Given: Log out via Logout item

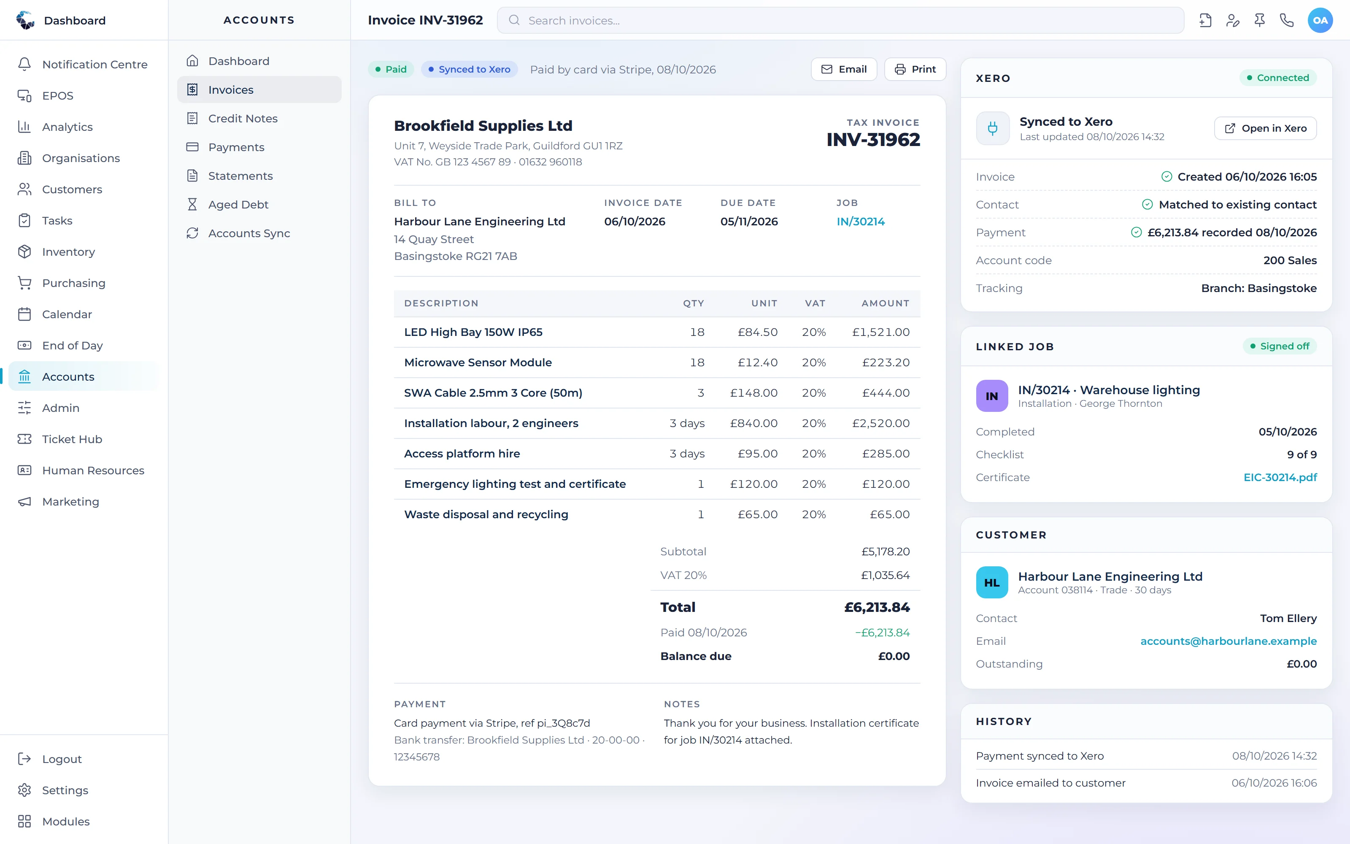Looking at the screenshot, I should pyautogui.click(x=84, y=759).
